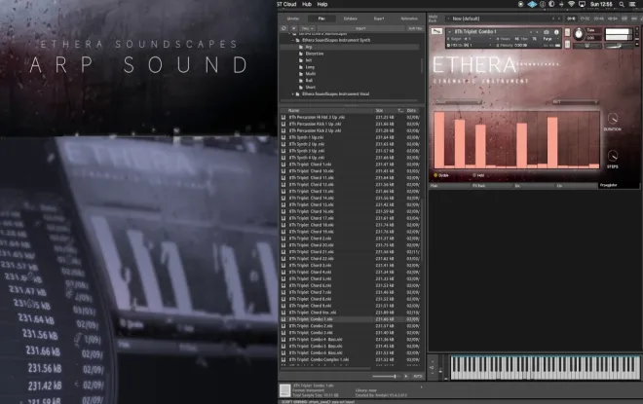Open the Purge dropdown menu
This screenshot has height=404, width=643.
pyautogui.click(x=548, y=39)
